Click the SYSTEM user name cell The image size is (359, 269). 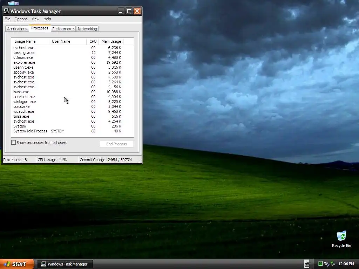click(x=57, y=131)
